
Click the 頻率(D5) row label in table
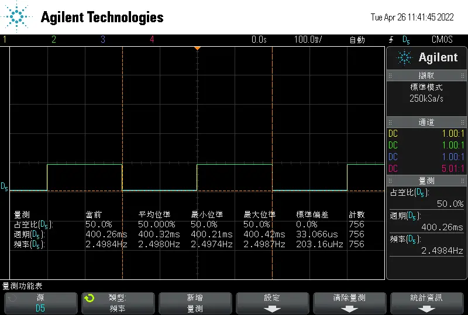(x=29, y=244)
